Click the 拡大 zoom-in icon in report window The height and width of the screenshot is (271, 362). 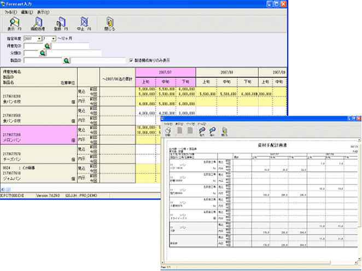(x=202, y=131)
